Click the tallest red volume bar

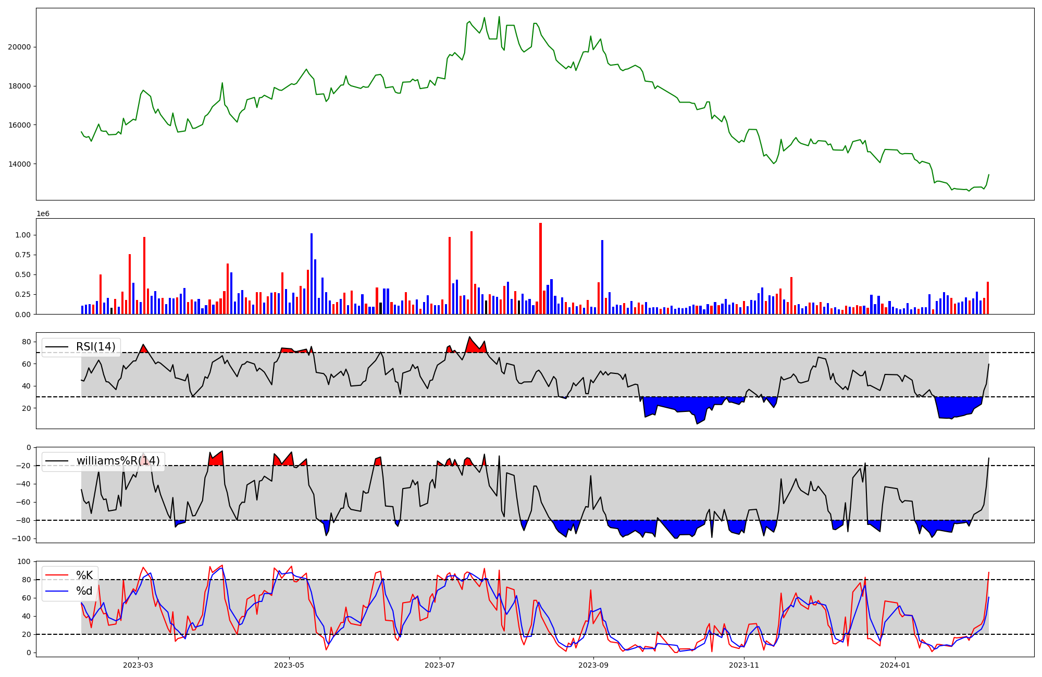pyautogui.click(x=540, y=268)
